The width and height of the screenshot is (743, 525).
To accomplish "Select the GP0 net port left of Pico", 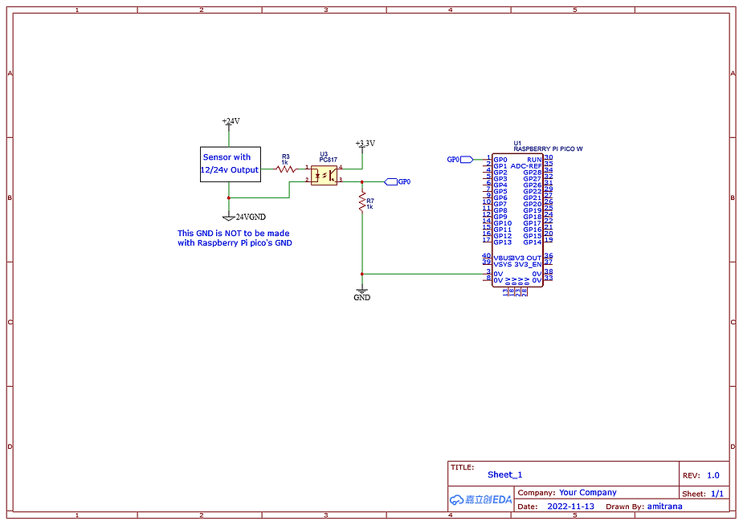I will pyautogui.click(x=460, y=160).
